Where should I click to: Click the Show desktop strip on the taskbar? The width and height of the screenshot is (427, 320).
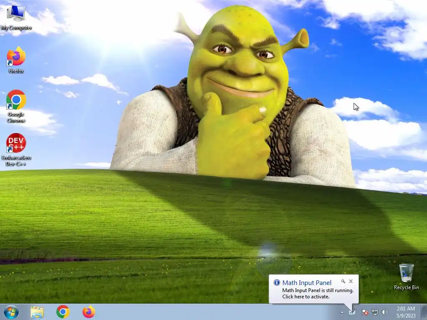pos(424,312)
